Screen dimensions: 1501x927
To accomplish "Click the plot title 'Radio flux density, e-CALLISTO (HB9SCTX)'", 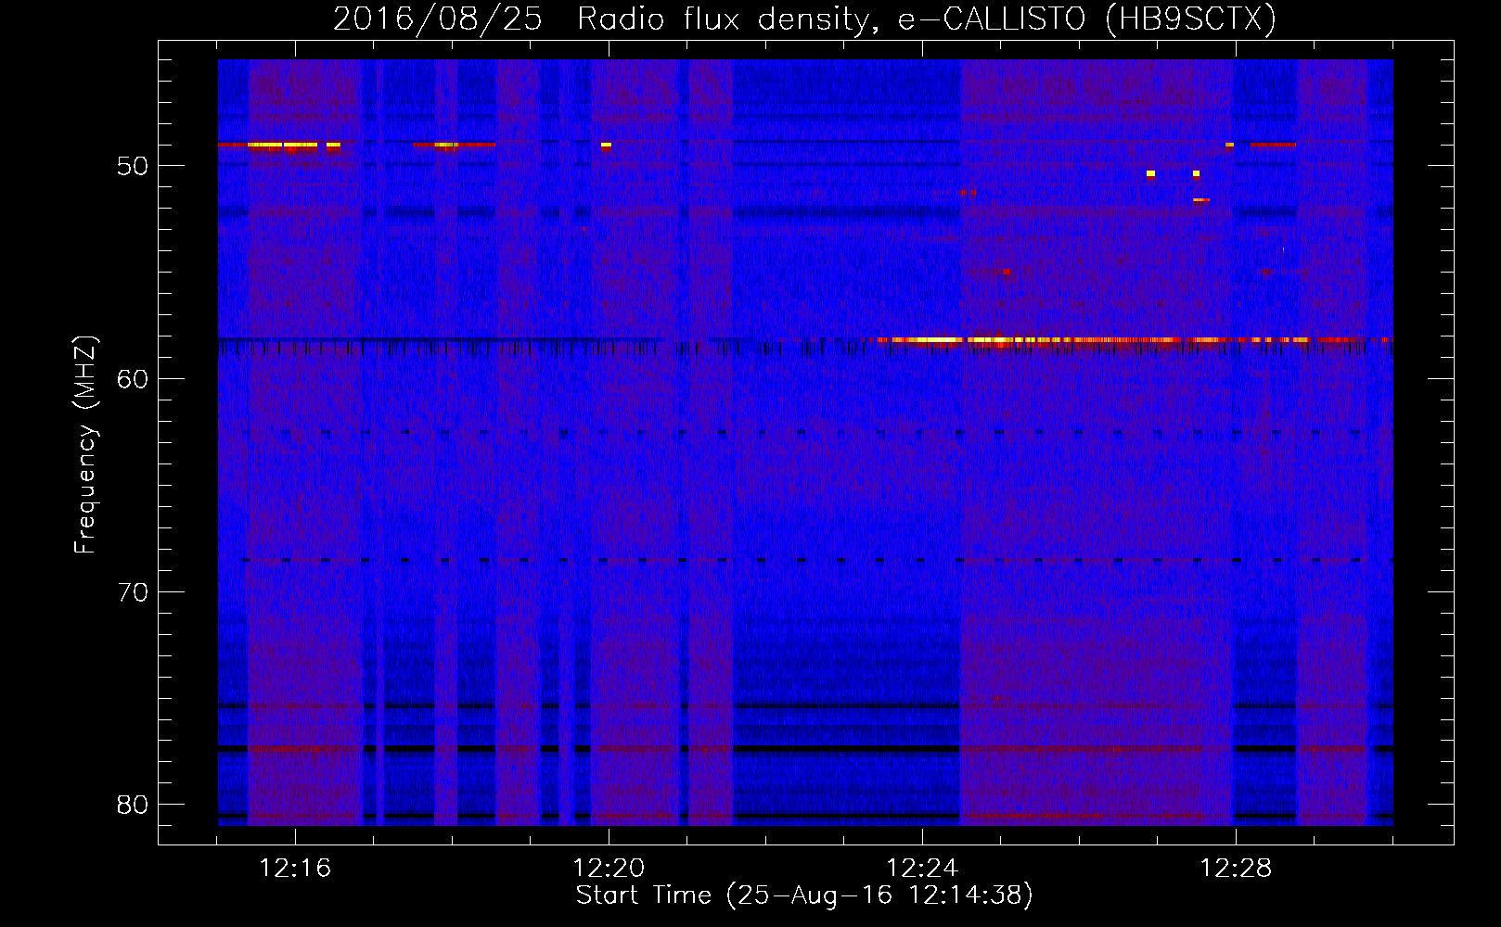I will [926, 19].
